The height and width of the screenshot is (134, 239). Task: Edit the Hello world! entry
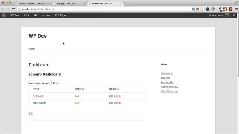click(x=111, y=103)
